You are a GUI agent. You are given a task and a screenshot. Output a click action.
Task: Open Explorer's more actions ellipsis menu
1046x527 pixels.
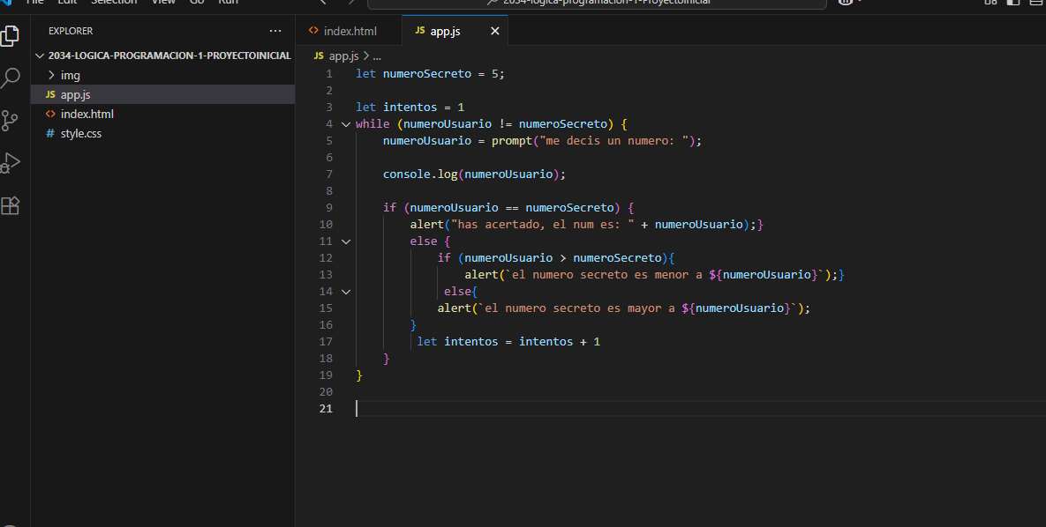click(275, 31)
